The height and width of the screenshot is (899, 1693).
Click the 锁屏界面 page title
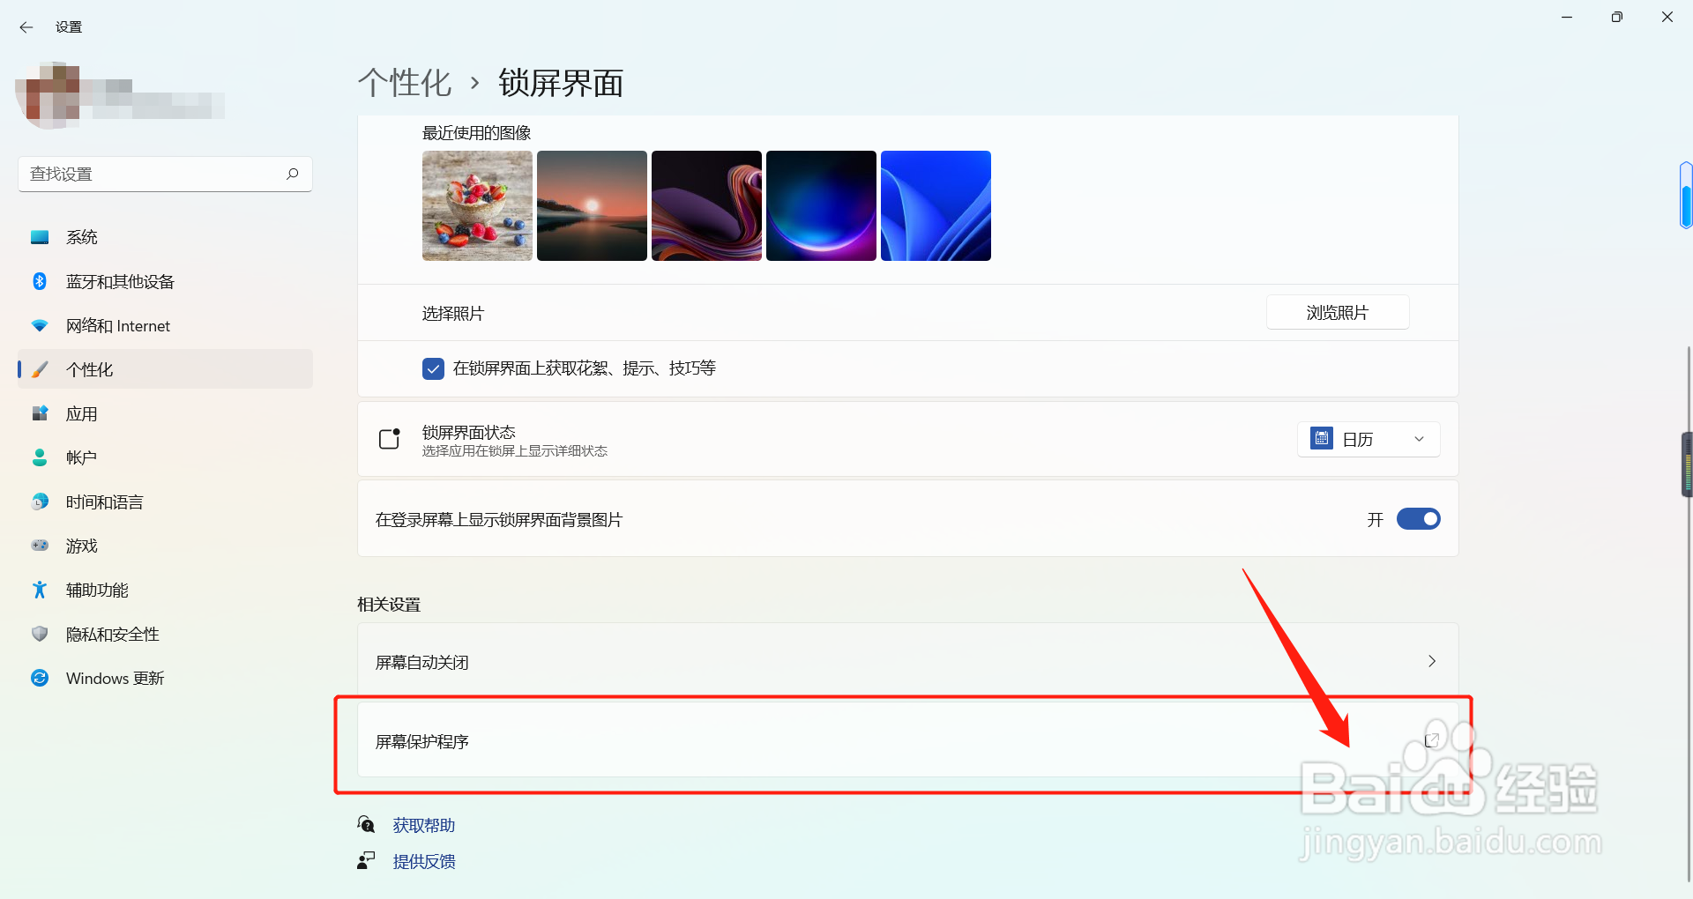561,83
